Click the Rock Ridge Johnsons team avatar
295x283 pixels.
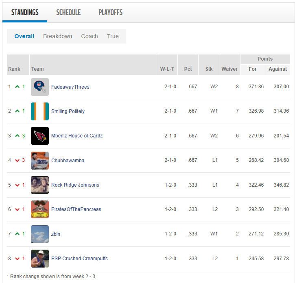pyautogui.click(x=40, y=185)
